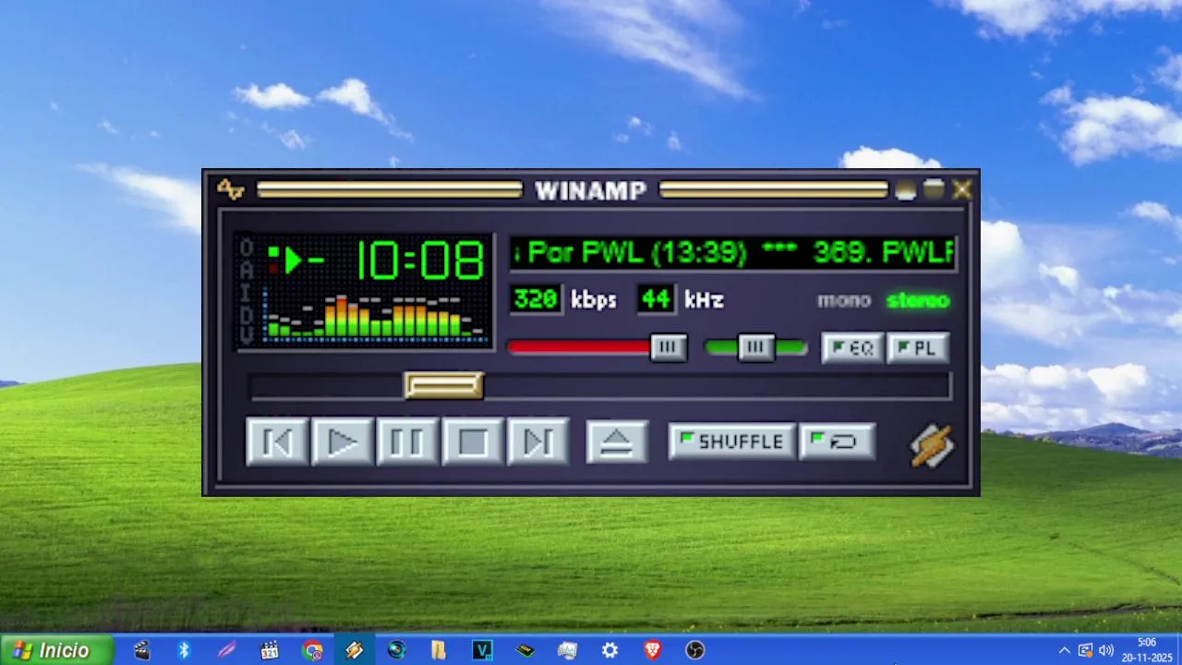This screenshot has height=665, width=1182.
Task: Launch Brave browser from the taskbar
Action: [653, 650]
